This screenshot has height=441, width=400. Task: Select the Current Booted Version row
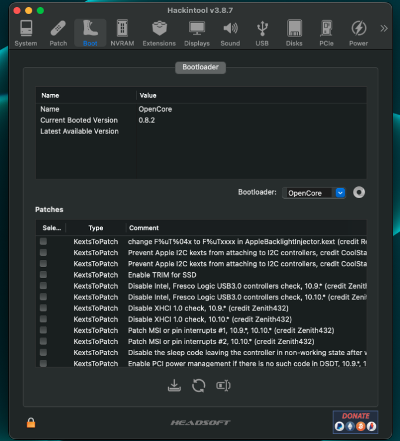[201, 120]
